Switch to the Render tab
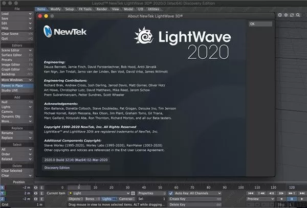Screen dimensions: 307x208 102,9
